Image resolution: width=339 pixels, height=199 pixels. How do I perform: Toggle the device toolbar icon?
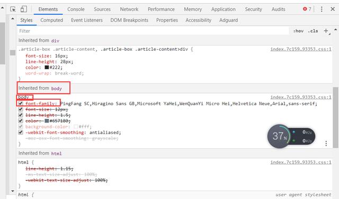point(23,9)
